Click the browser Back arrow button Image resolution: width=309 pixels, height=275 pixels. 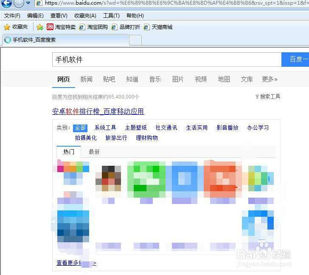[6, 3]
